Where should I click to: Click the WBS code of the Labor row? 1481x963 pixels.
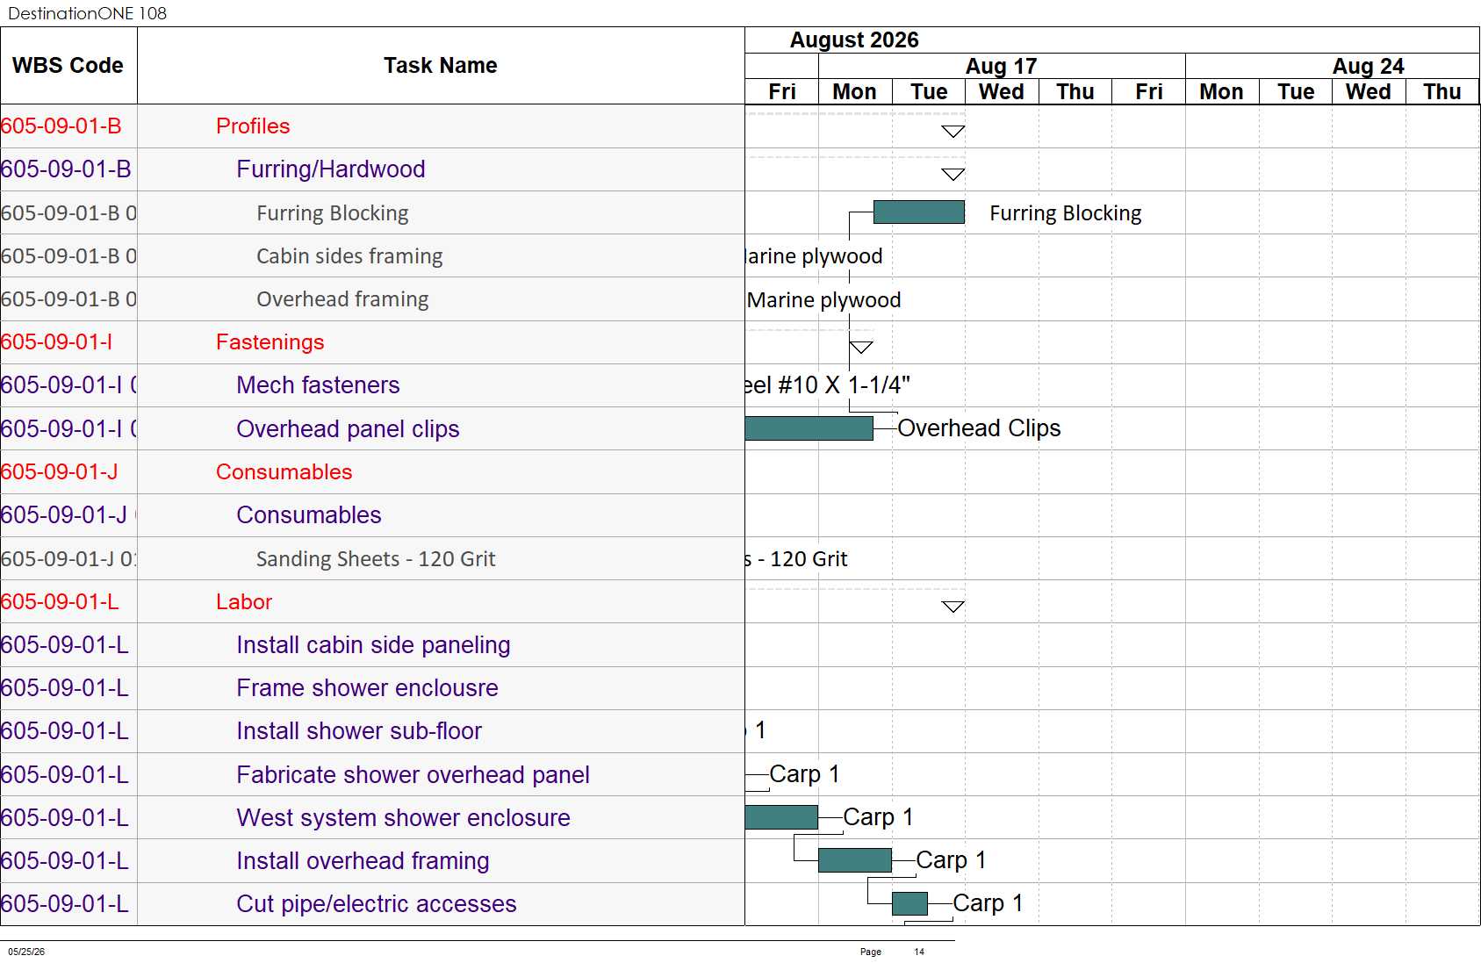(x=60, y=602)
